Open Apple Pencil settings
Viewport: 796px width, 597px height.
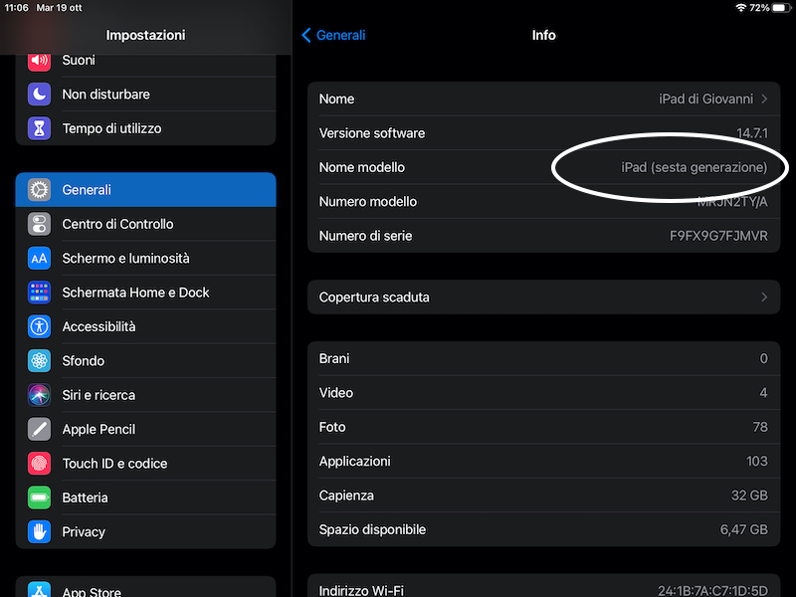pos(145,430)
